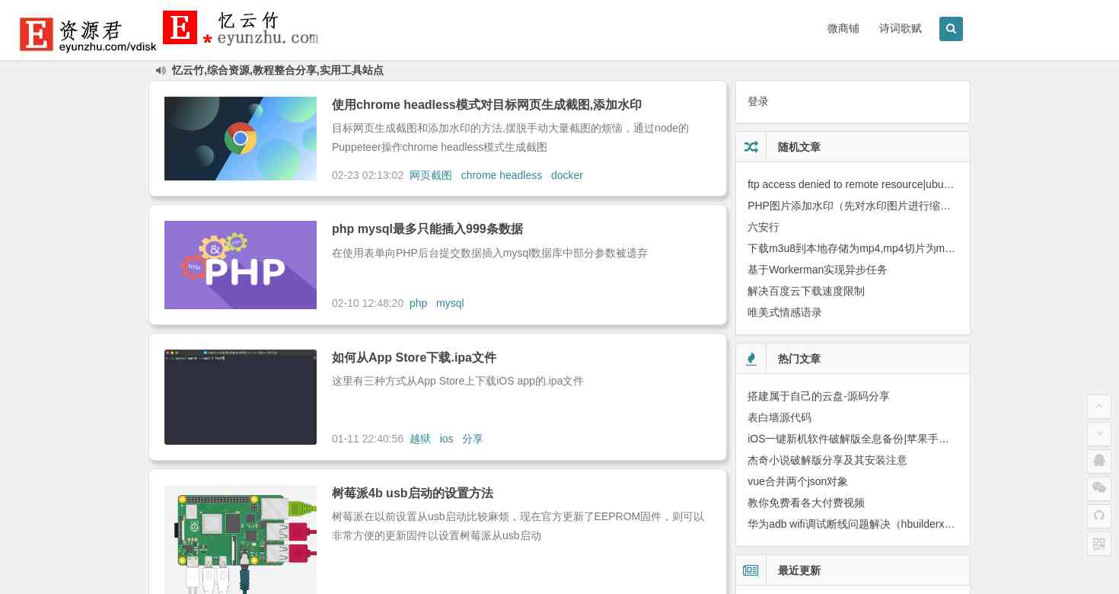Click the 忆云竹 eyunzhu.com logo
Image resolution: width=1119 pixels, height=594 pixels.
coord(240,28)
